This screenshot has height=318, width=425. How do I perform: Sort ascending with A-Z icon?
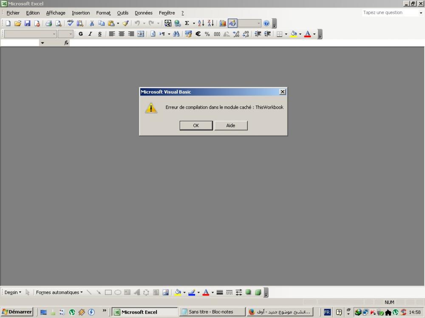201,23
